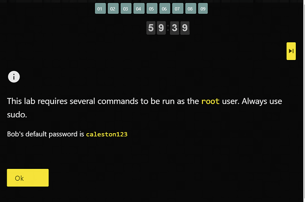305x202 pixels.
Task: Click the highlighted password caleston123
Action: [107, 134]
